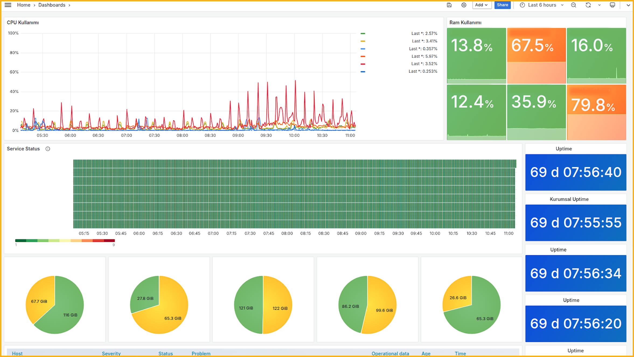Open the Last 6 hours time range picker

[x=542, y=5]
